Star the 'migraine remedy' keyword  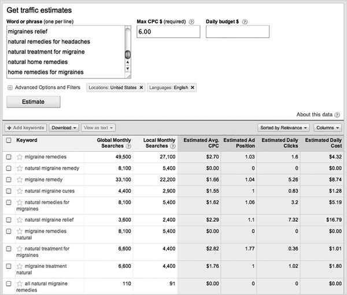point(20,180)
